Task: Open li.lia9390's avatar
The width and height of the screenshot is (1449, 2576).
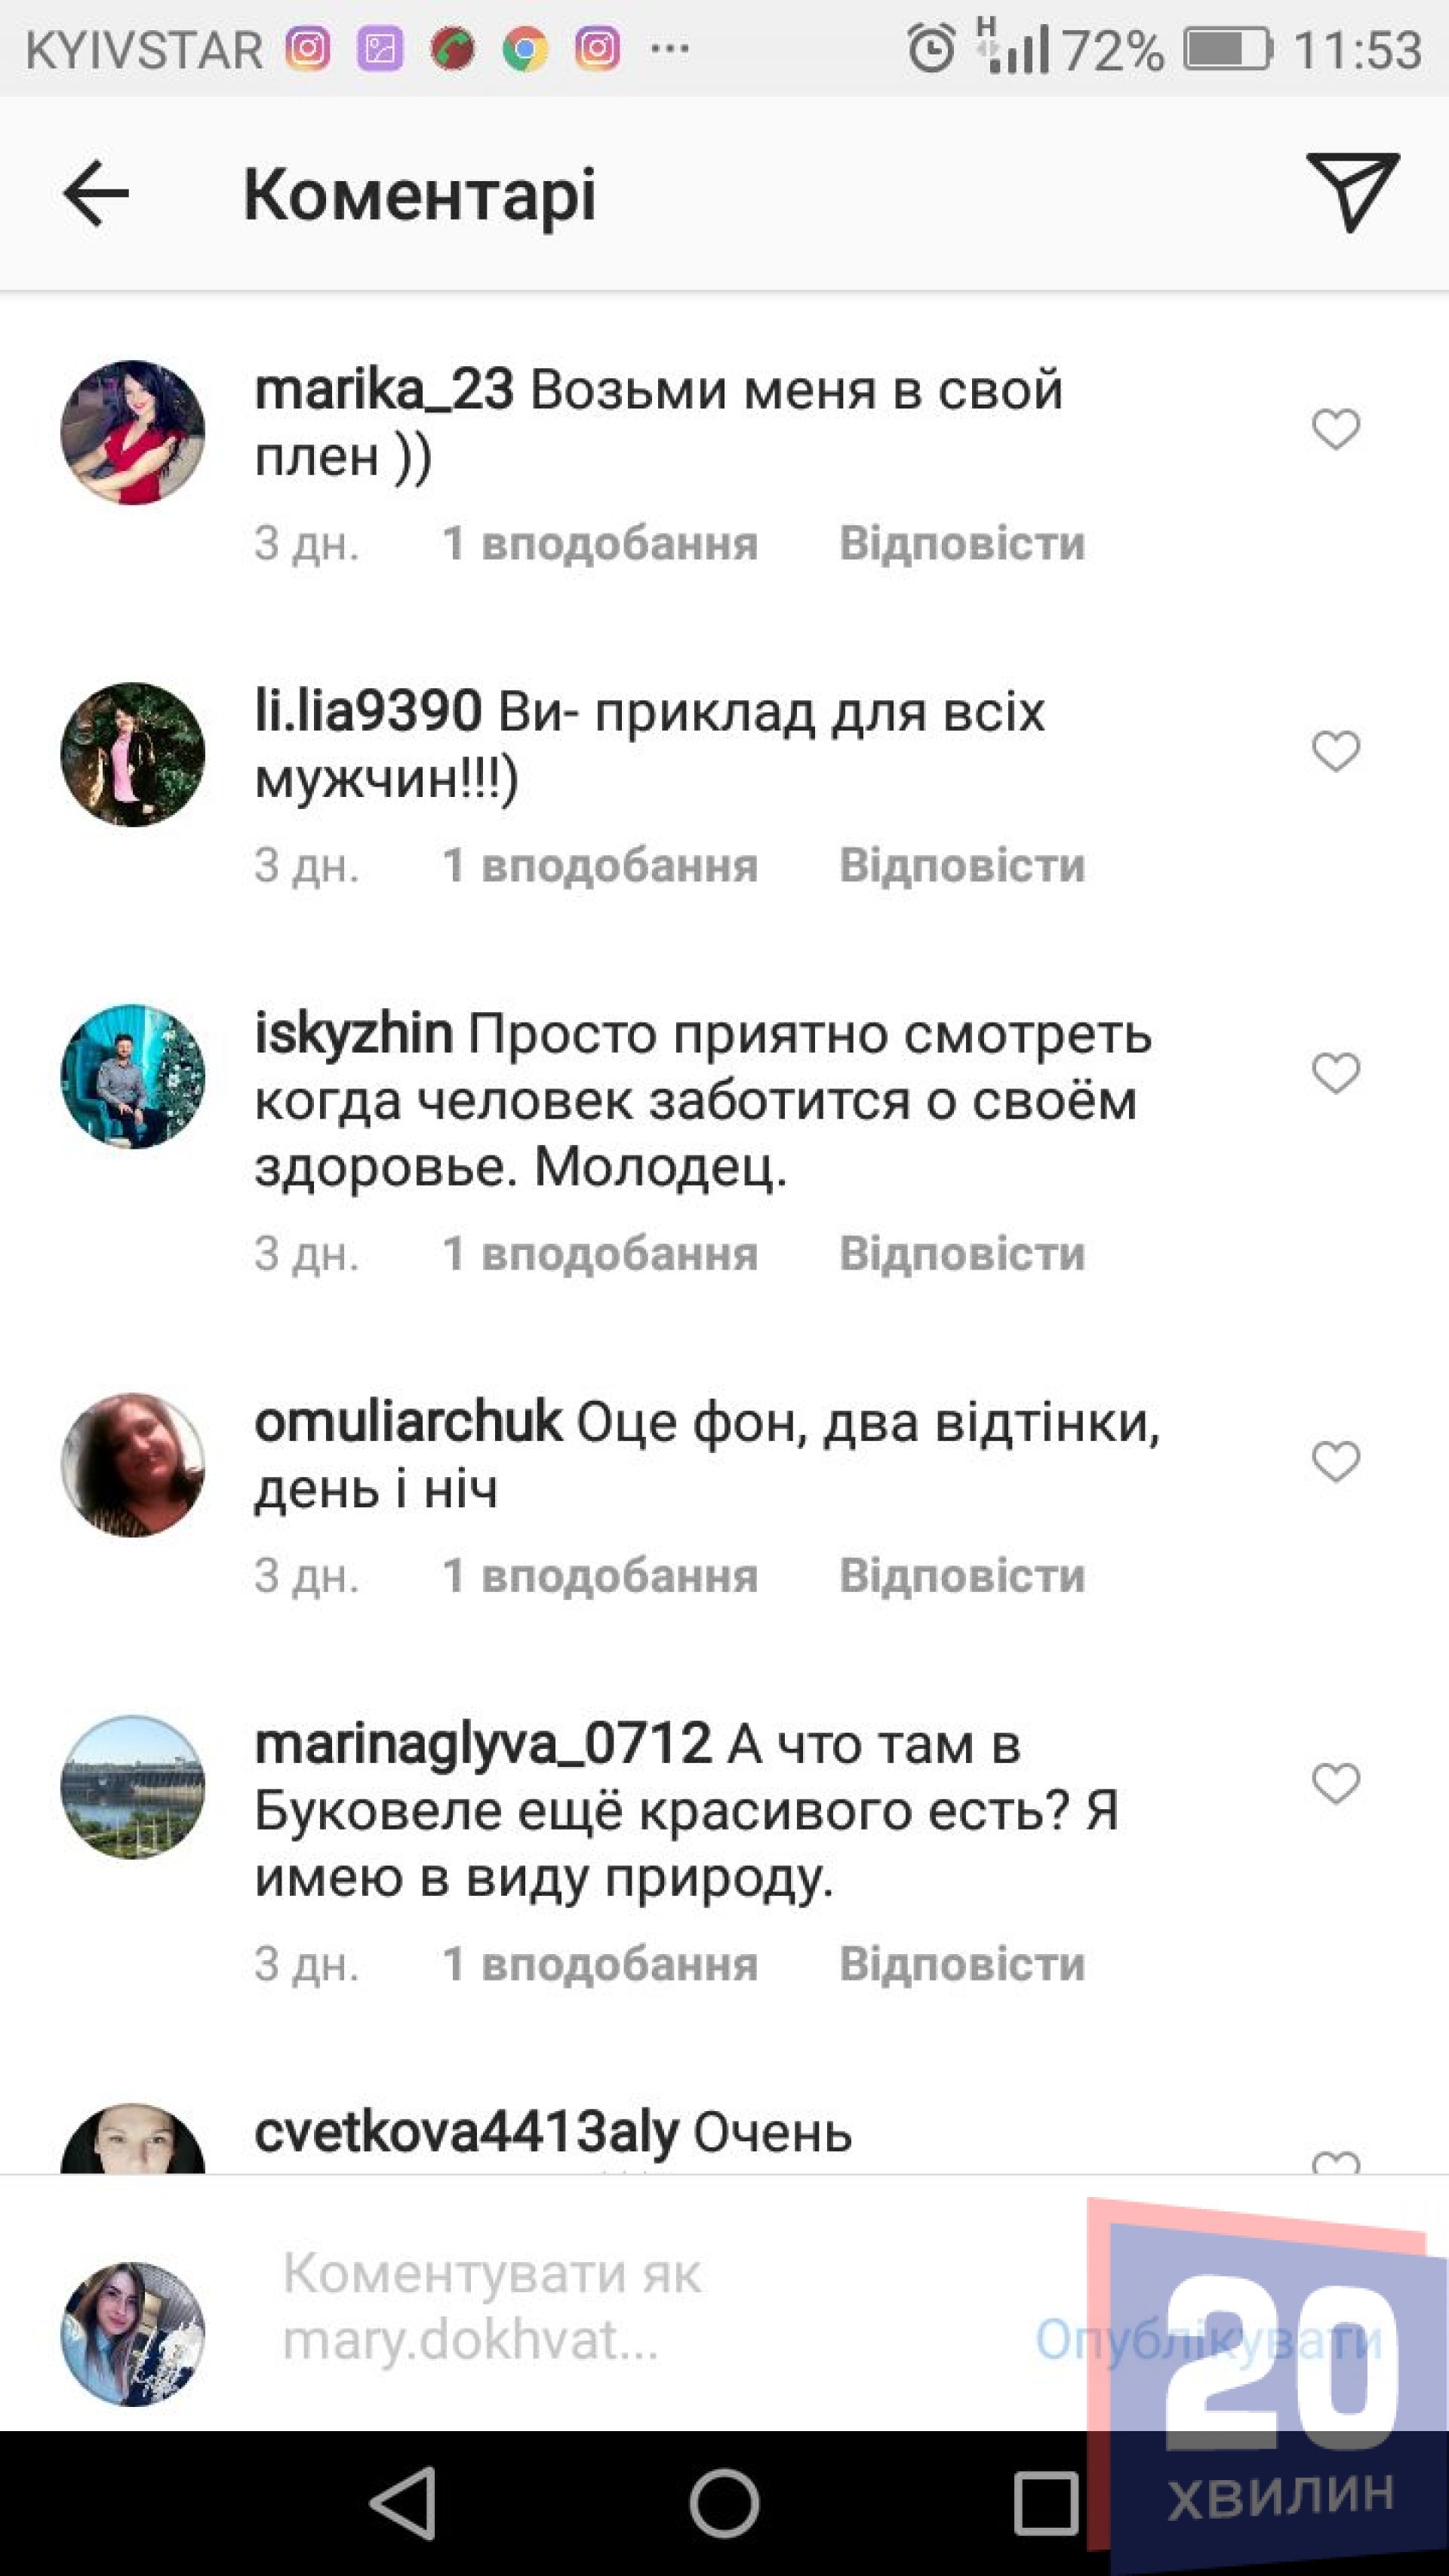Action: coord(133,754)
